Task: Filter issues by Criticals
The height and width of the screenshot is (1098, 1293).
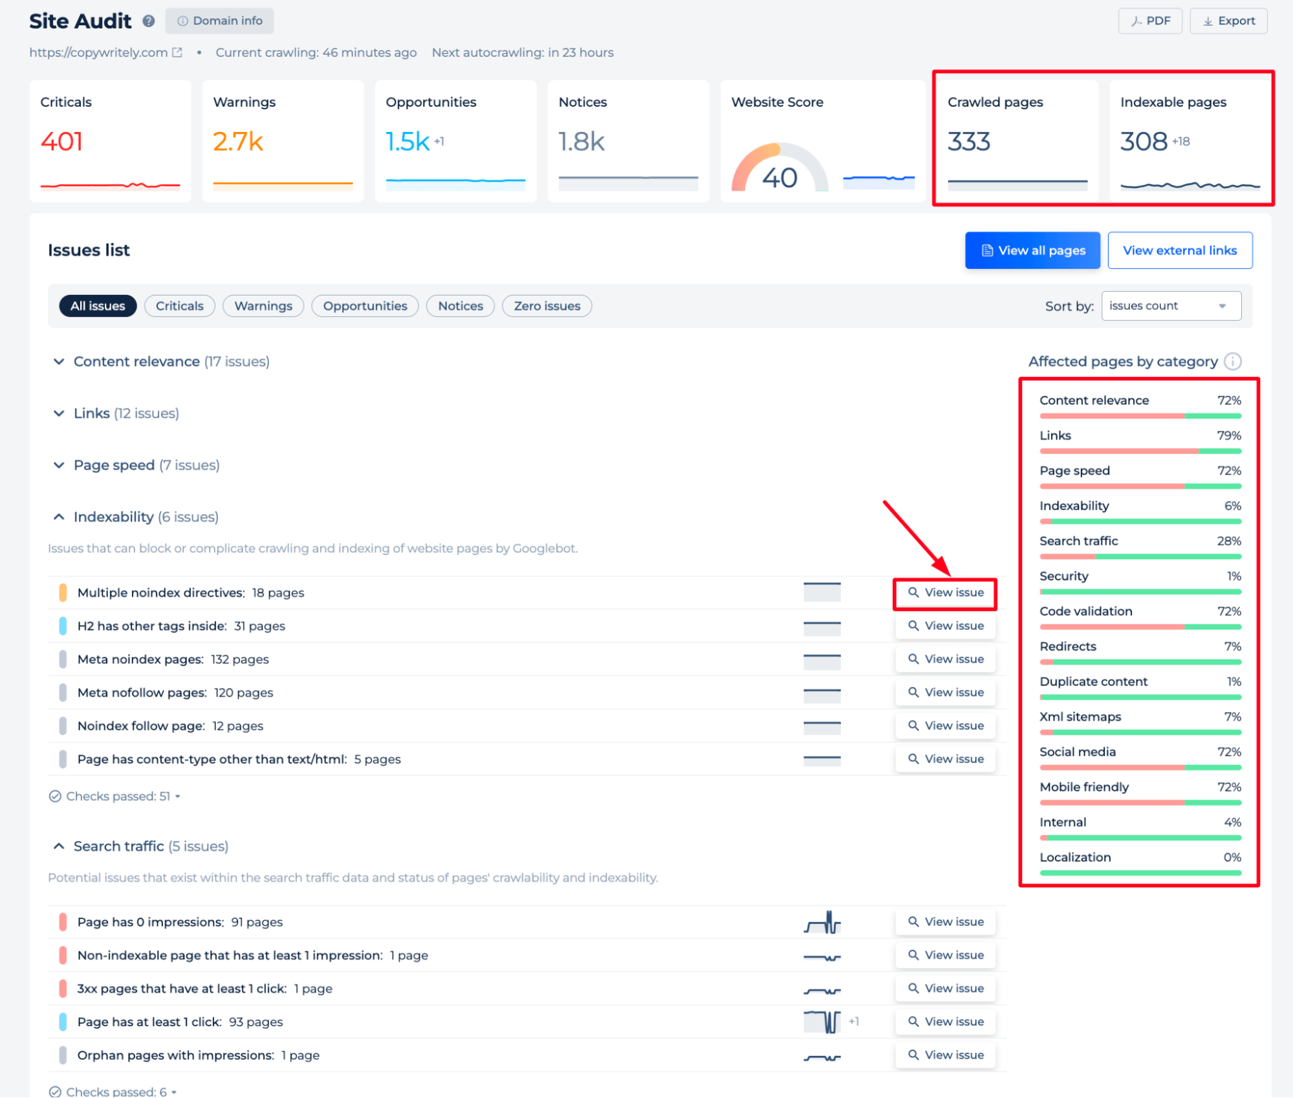Action: (x=179, y=306)
